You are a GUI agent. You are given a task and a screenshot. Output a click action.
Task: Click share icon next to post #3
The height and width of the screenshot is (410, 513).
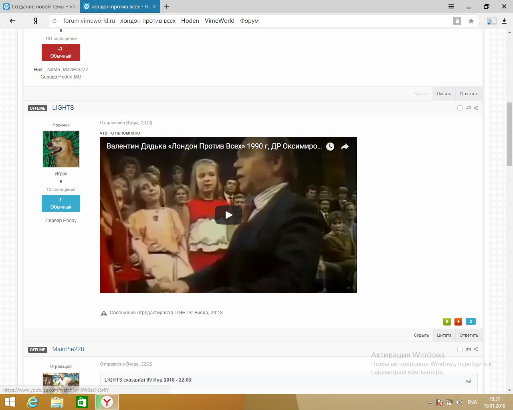(476, 108)
